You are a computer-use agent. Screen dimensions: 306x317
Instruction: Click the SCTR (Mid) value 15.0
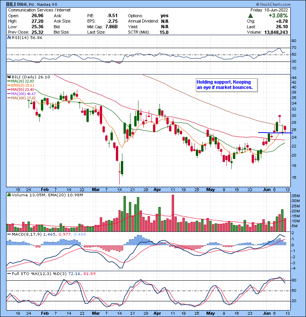click(164, 32)
